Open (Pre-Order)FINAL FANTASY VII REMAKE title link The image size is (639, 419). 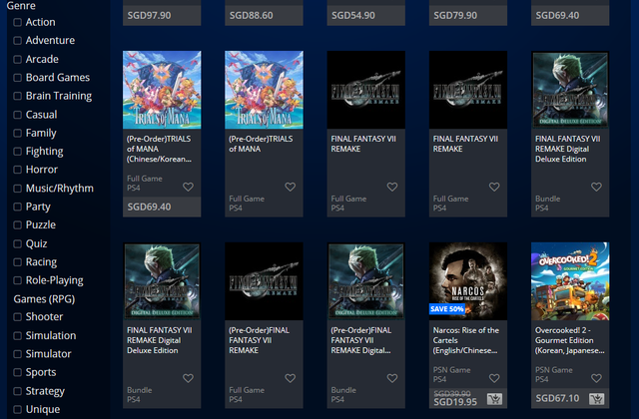(x=260, y=340)
